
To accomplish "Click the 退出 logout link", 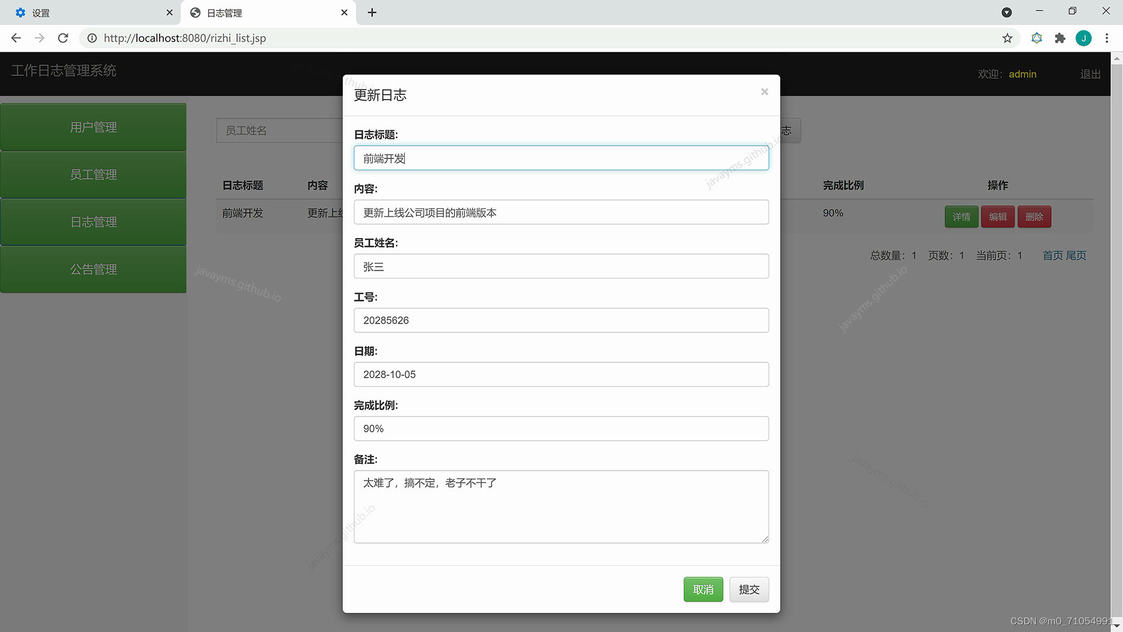I will click(x=1090, y=74).
